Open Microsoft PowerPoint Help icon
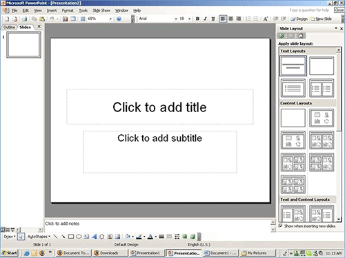This screenshot has height=258, width=345. (x=119, y=19)
